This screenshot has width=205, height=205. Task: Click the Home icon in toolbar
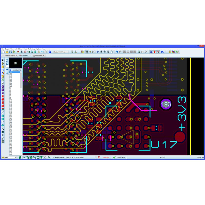pos(18,52)
